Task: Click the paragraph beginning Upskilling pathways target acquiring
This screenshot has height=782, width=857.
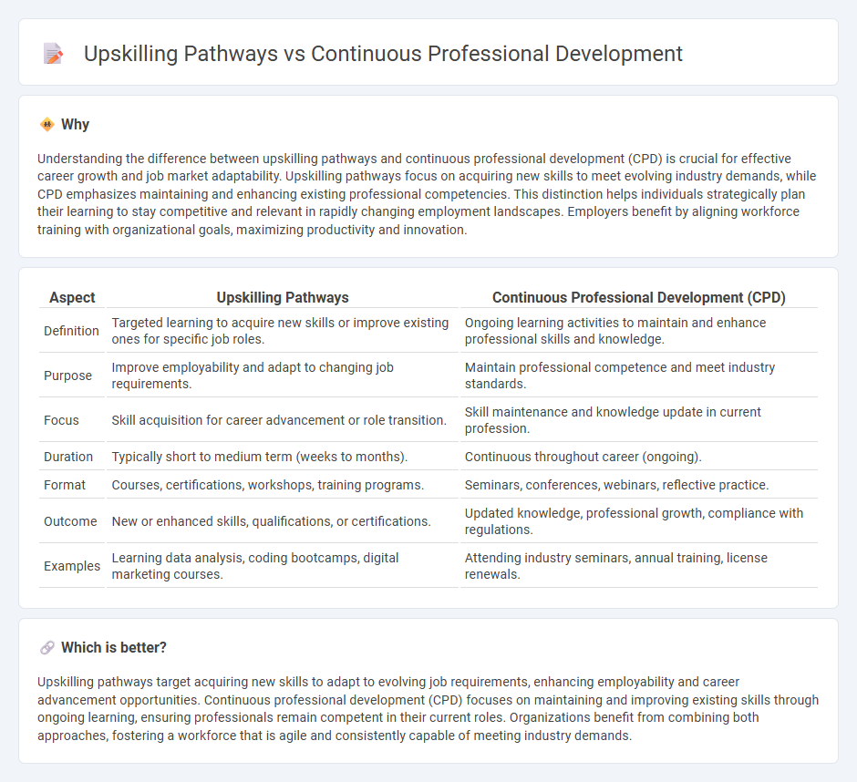Action: point(428,709)
